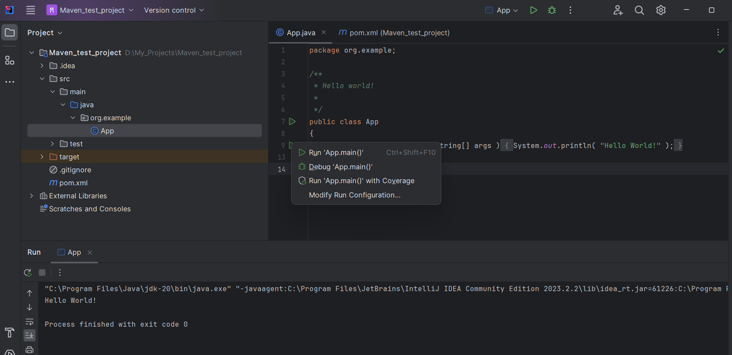Expand the test folder

click(x=52, y=144)
